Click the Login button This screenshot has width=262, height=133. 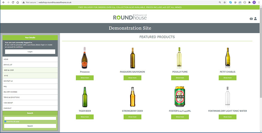click(x=30, y=52)
